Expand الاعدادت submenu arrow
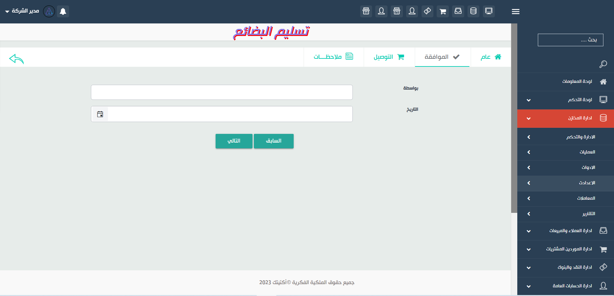Viewport: 614px width, 296px height. [x=529, y=183]
